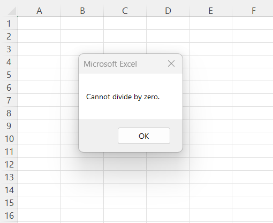Select cell E2
Viewport: 273px width, 223px height.
coord(211,36)
